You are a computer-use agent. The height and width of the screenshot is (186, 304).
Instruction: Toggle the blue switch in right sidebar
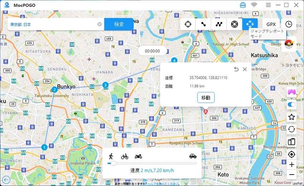pos(291,105)
